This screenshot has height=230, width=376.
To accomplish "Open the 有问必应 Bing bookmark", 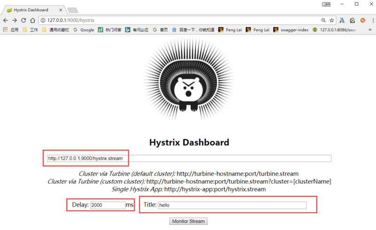I will click(137, 30).
